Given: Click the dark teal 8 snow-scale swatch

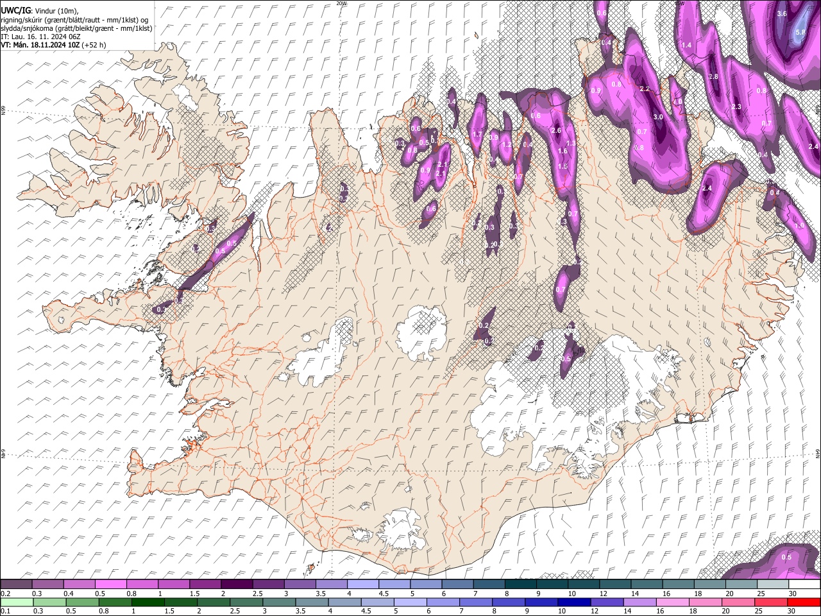Looking at the screenshot, I should [520, 584].
